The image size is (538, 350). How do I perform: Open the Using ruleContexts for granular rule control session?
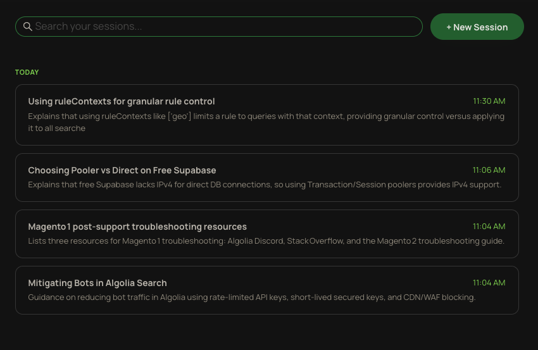pos(267,115)
